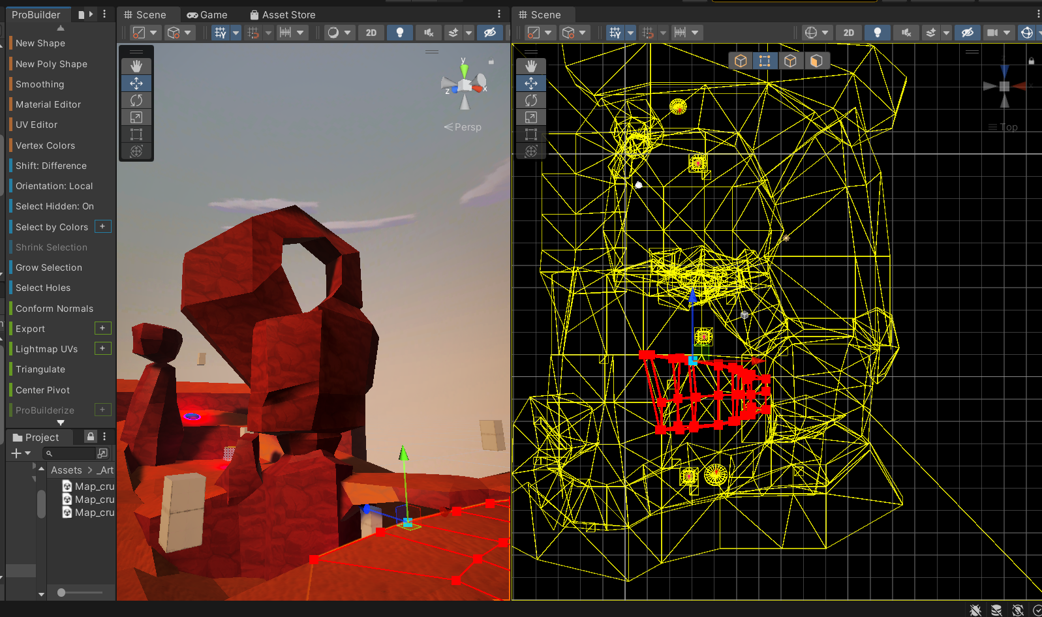
Task: Select the Transform tool in right Scene view
Action: click(531, 151)
